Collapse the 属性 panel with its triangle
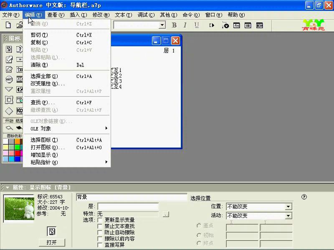 tap(8, 187)
